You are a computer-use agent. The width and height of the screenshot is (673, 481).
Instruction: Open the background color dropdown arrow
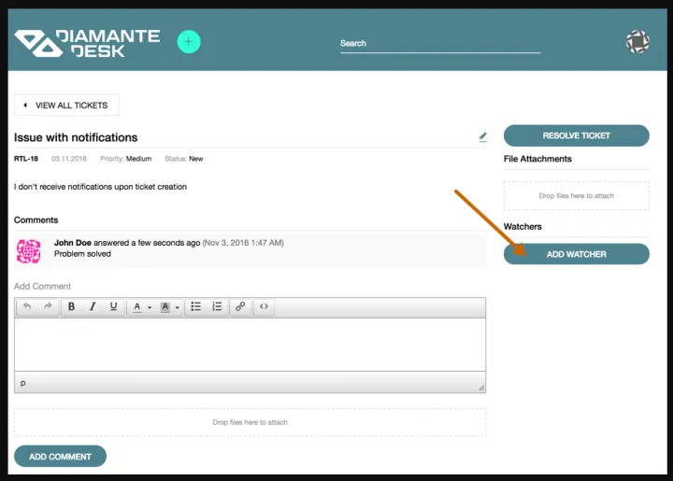coord(177,307)
